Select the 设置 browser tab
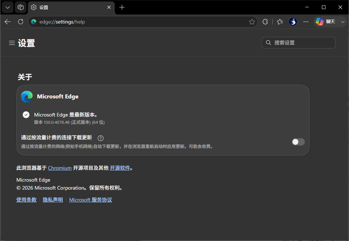Image resolution: width=349 pixels, height=241 pixels. click(71, 7)
